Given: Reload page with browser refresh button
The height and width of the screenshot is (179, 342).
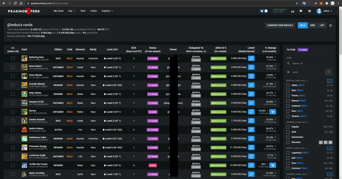Looking at the screenshot, I should click(x=15, y=3).
